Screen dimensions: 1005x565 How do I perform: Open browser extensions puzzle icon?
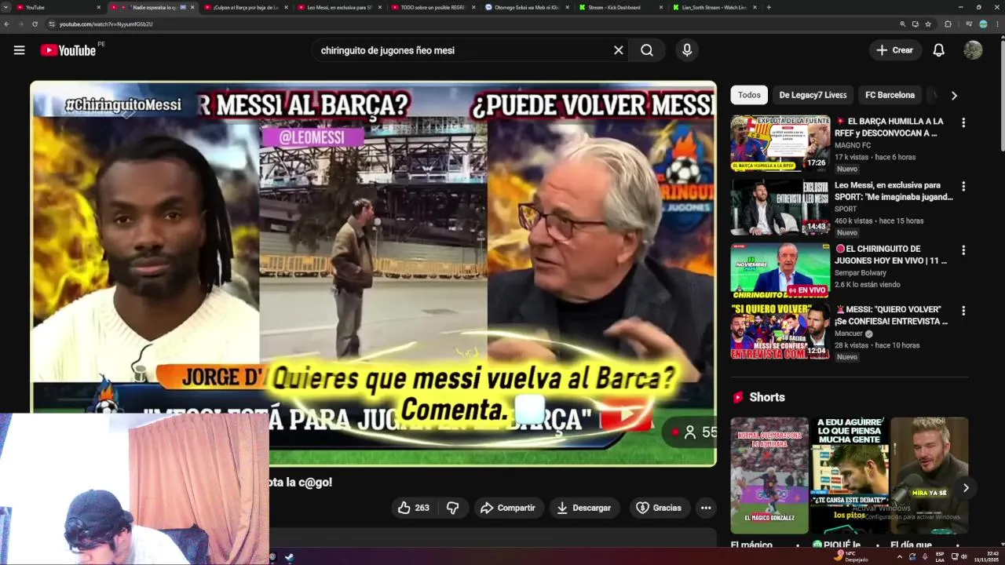[948, 24]
